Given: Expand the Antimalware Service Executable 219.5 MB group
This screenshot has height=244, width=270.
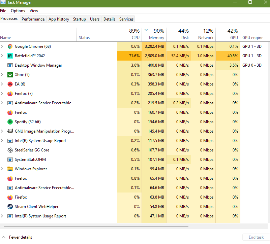Looking at the screenshot, I should click(x=2, y=103).
